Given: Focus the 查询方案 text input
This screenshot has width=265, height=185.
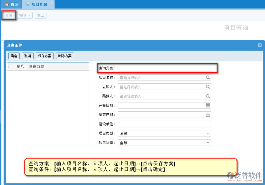Looking at the screenshot, I should (164, 68).
